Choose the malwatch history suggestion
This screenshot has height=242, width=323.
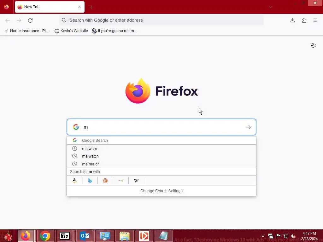pyautogui.click(x=161, y=156)
